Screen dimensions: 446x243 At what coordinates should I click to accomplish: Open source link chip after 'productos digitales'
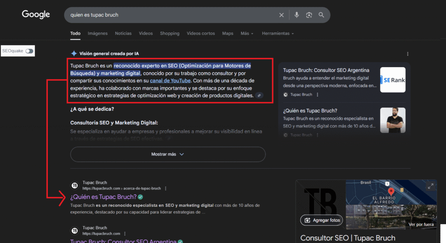coord(259,96)
